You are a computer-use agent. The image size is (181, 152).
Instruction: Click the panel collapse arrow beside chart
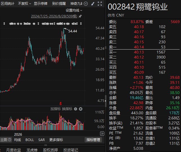[x=105, y=101]
